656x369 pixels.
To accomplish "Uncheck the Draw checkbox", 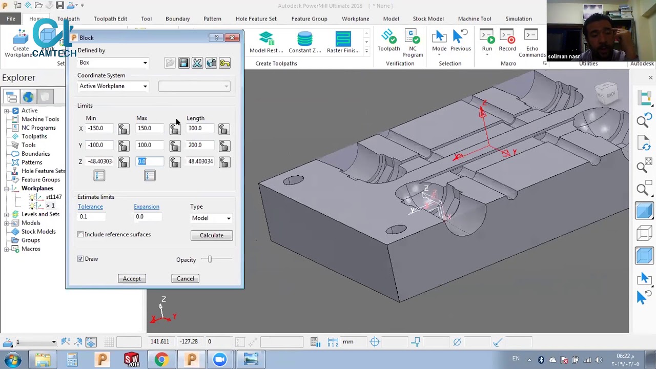I will point(80,259).
